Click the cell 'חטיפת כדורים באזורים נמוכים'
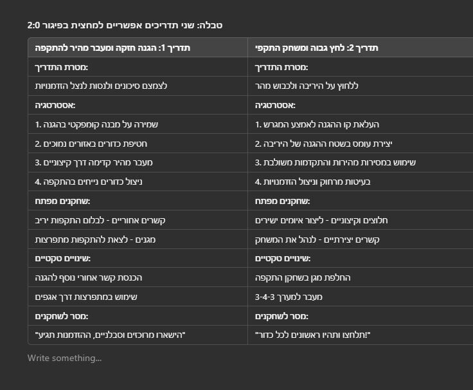 click(138, 144)
